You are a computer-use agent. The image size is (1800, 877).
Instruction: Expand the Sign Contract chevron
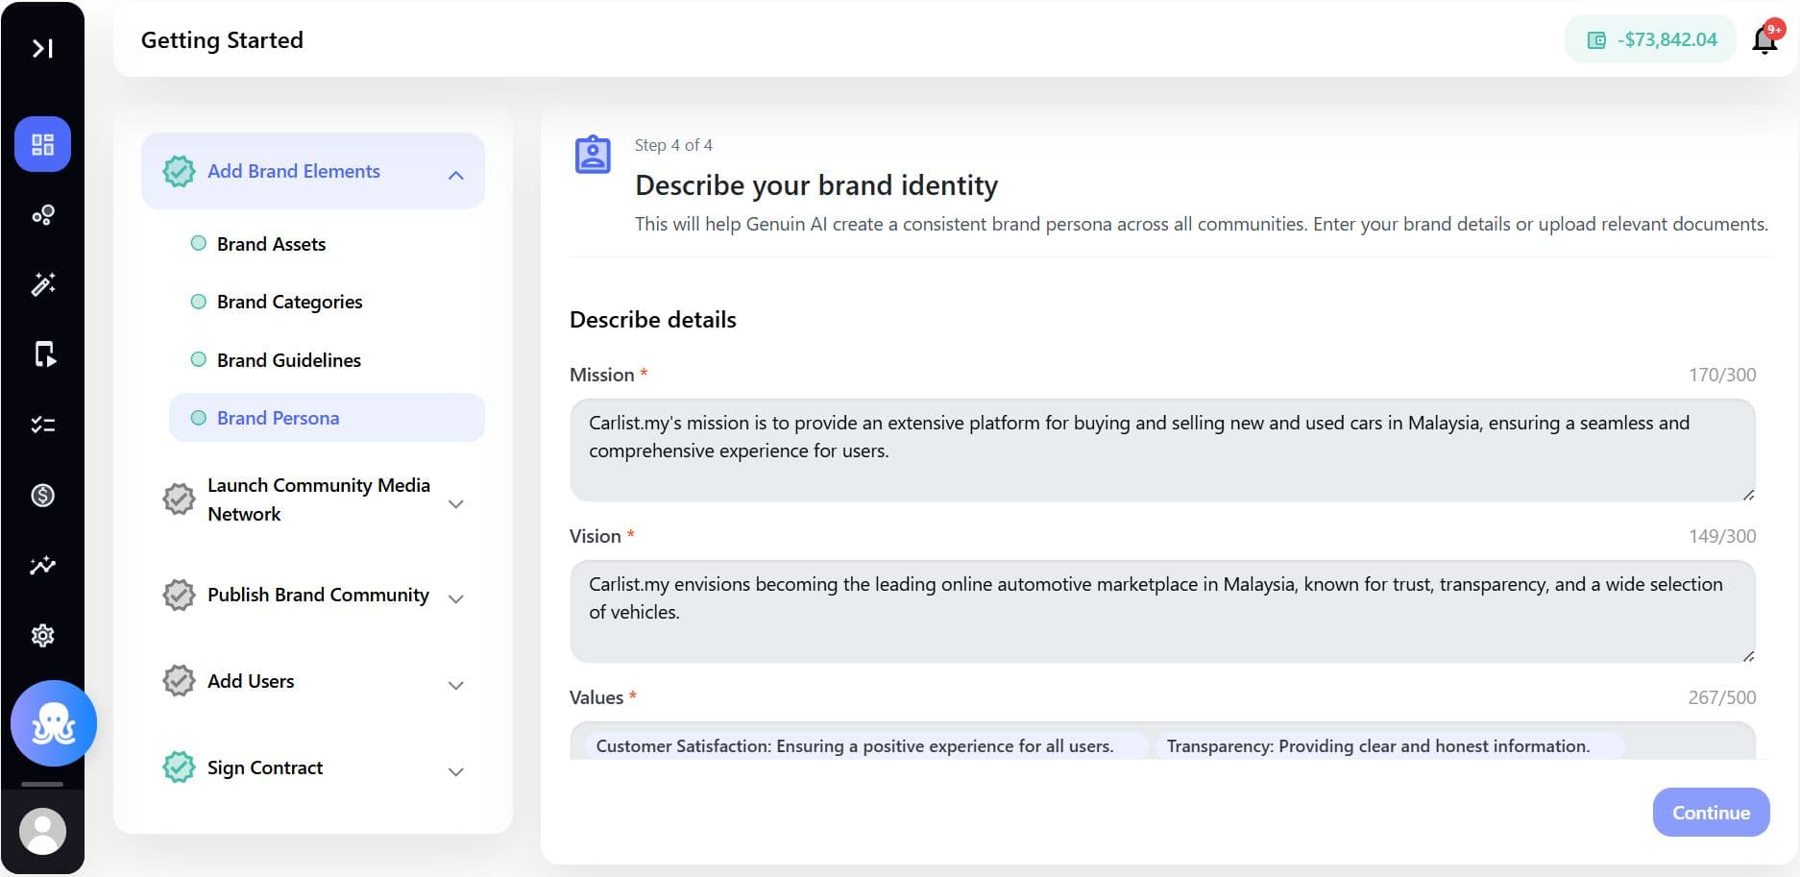456,771
